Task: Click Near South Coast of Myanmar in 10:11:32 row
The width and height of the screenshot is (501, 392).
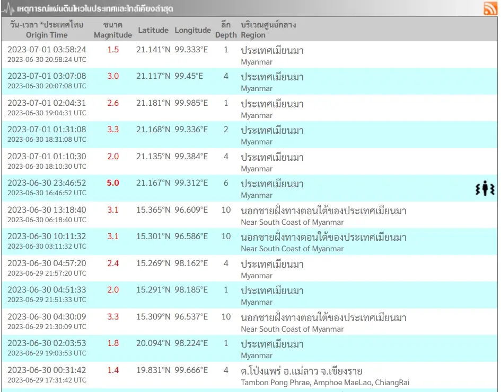Action: pos(292,249)
